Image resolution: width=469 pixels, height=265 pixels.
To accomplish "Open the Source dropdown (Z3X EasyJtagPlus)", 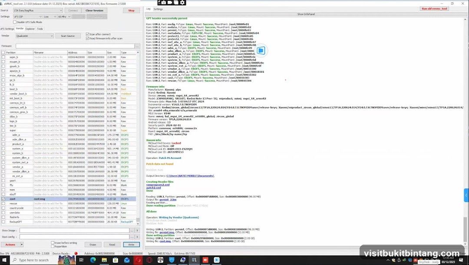I will (38, 10).
